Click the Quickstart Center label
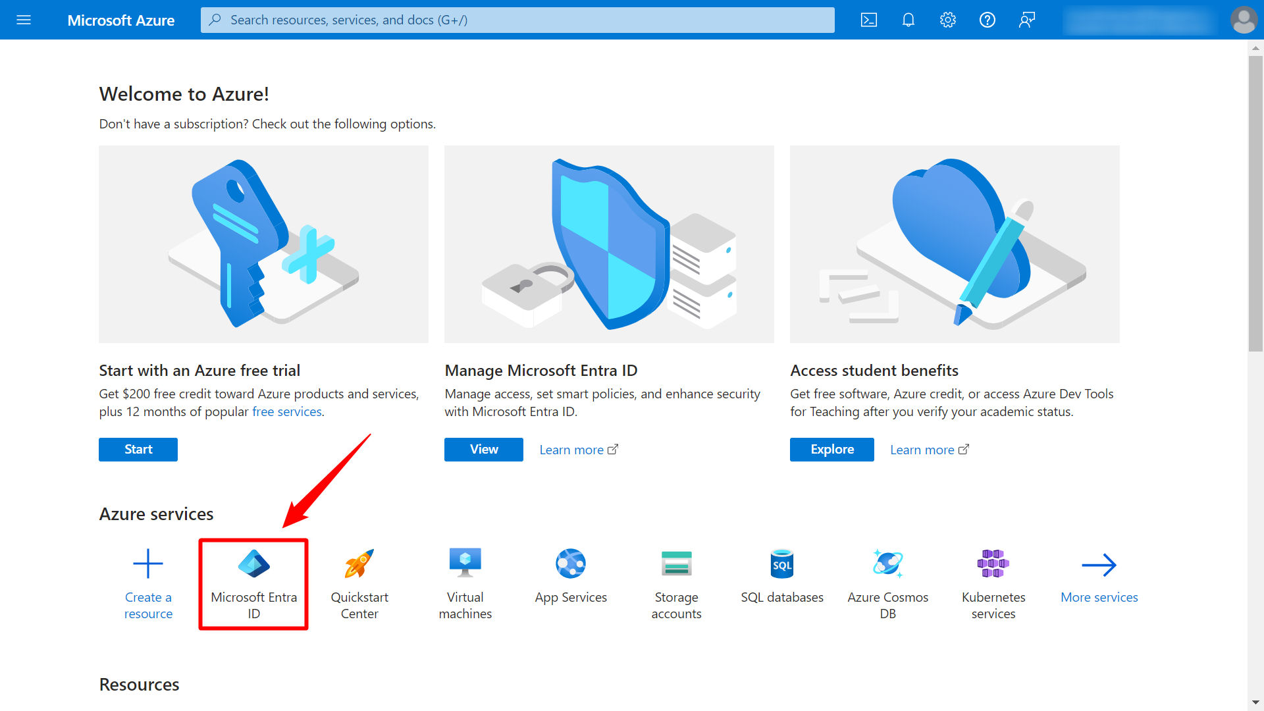The height and width of the screenshot is (711, 1264). pos(359,606)
